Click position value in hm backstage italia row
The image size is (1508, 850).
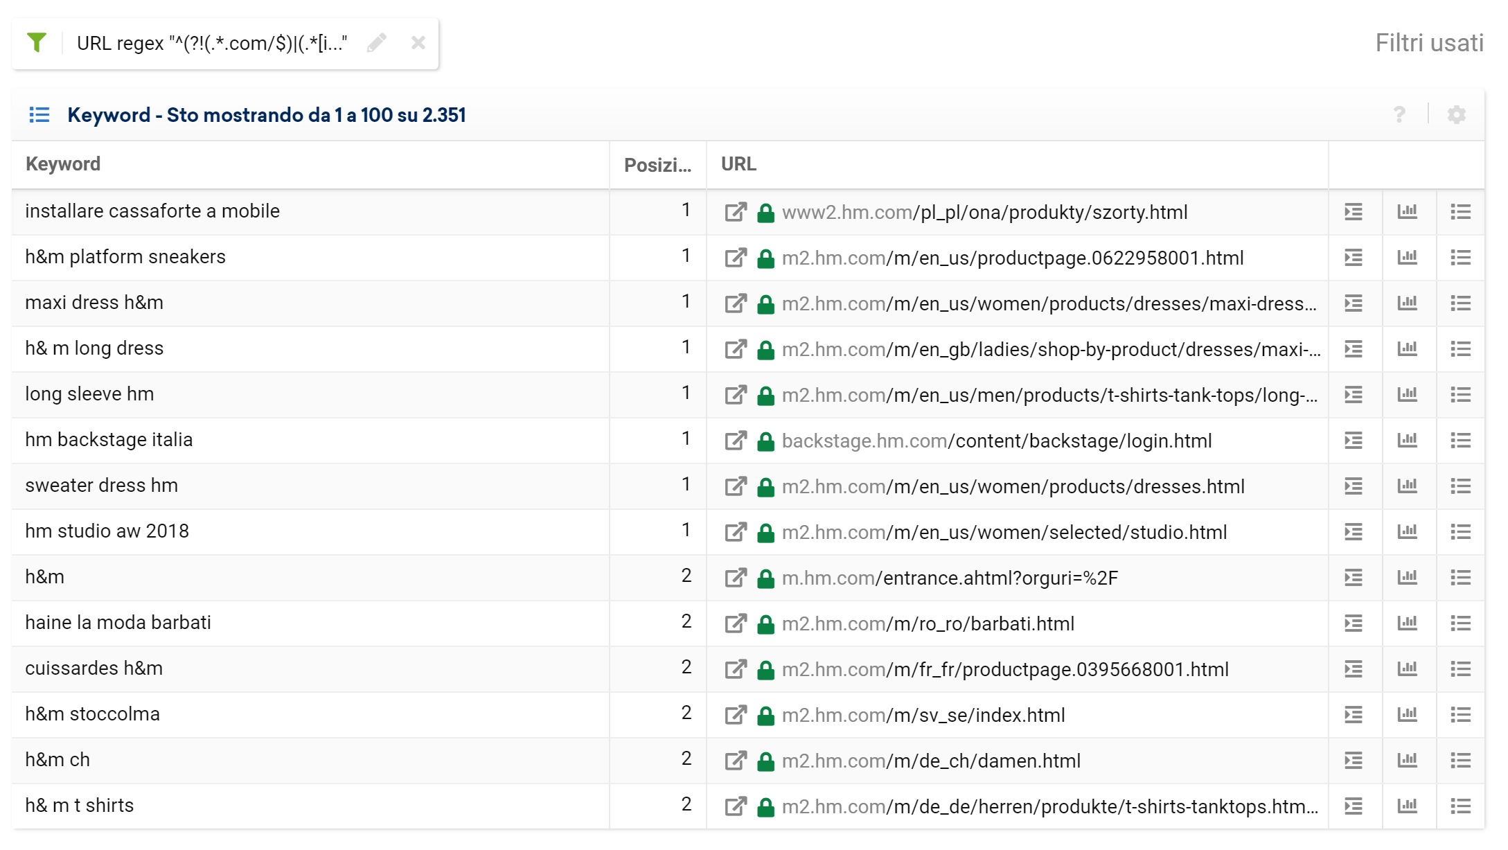click(686, 439)
